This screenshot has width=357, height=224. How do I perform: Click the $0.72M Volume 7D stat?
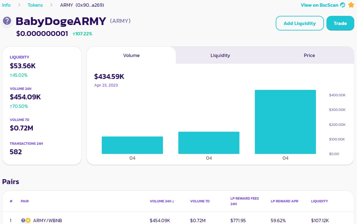[x=21, y=128]
